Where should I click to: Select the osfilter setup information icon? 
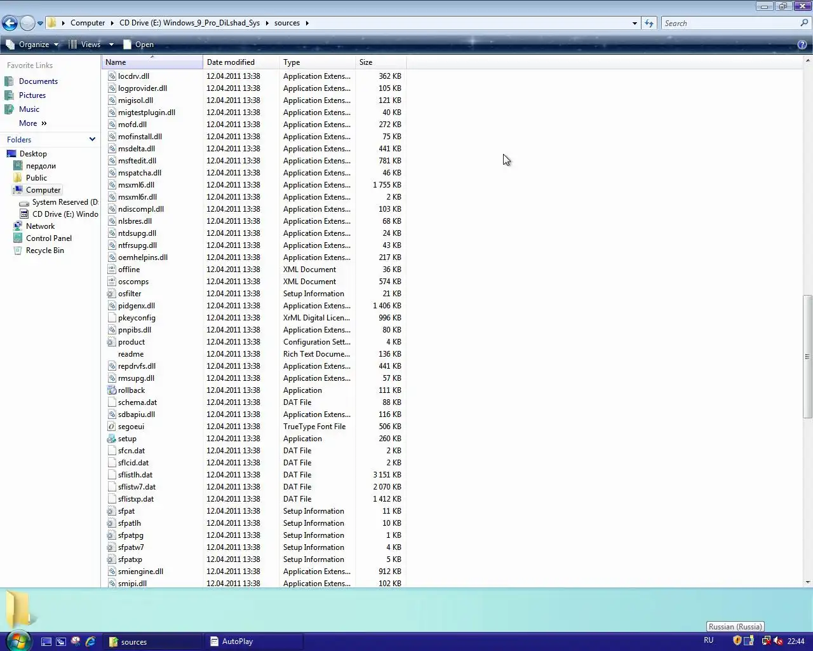pyautogui.click(x=112, y=294)
